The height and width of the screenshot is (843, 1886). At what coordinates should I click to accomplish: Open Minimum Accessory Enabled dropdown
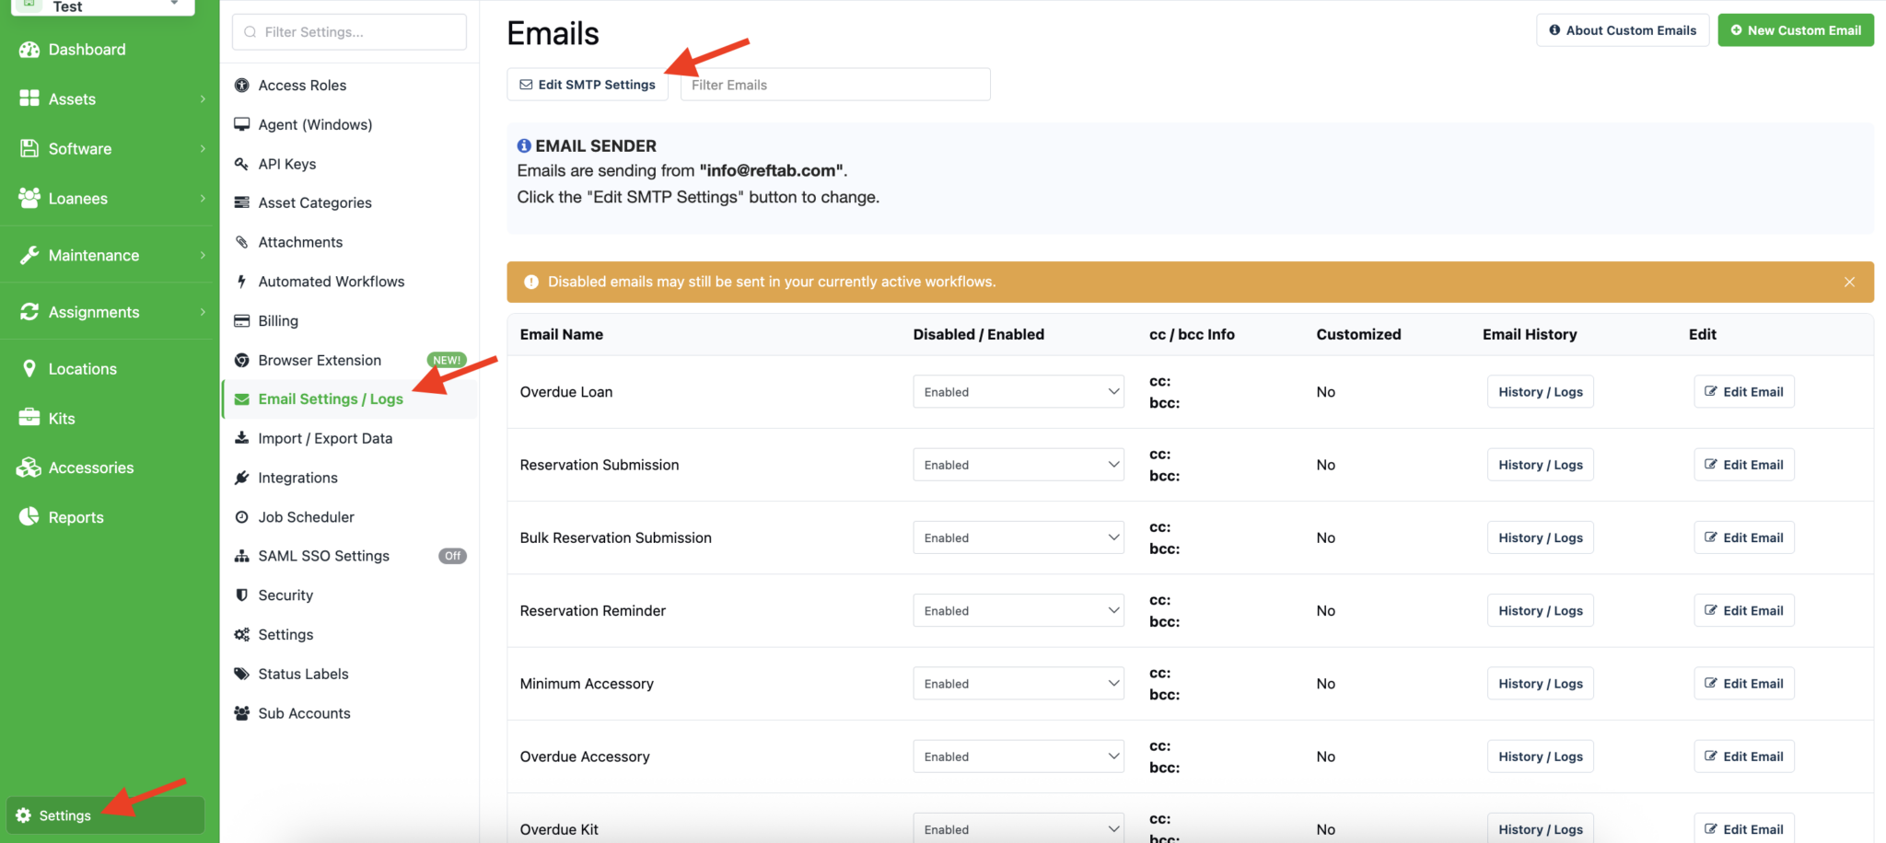(1019, 684)
